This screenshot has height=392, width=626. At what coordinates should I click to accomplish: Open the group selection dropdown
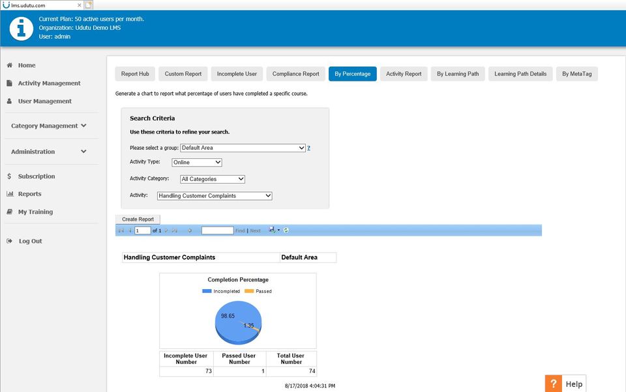coord(243,148)
